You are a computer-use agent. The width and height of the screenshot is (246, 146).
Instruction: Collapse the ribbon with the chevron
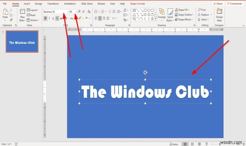(x=243, y=25)
